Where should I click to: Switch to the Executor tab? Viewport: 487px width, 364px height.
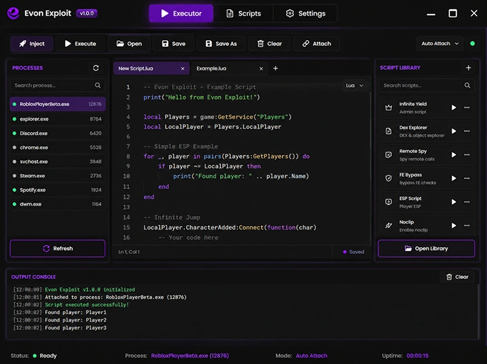[181, 13]
